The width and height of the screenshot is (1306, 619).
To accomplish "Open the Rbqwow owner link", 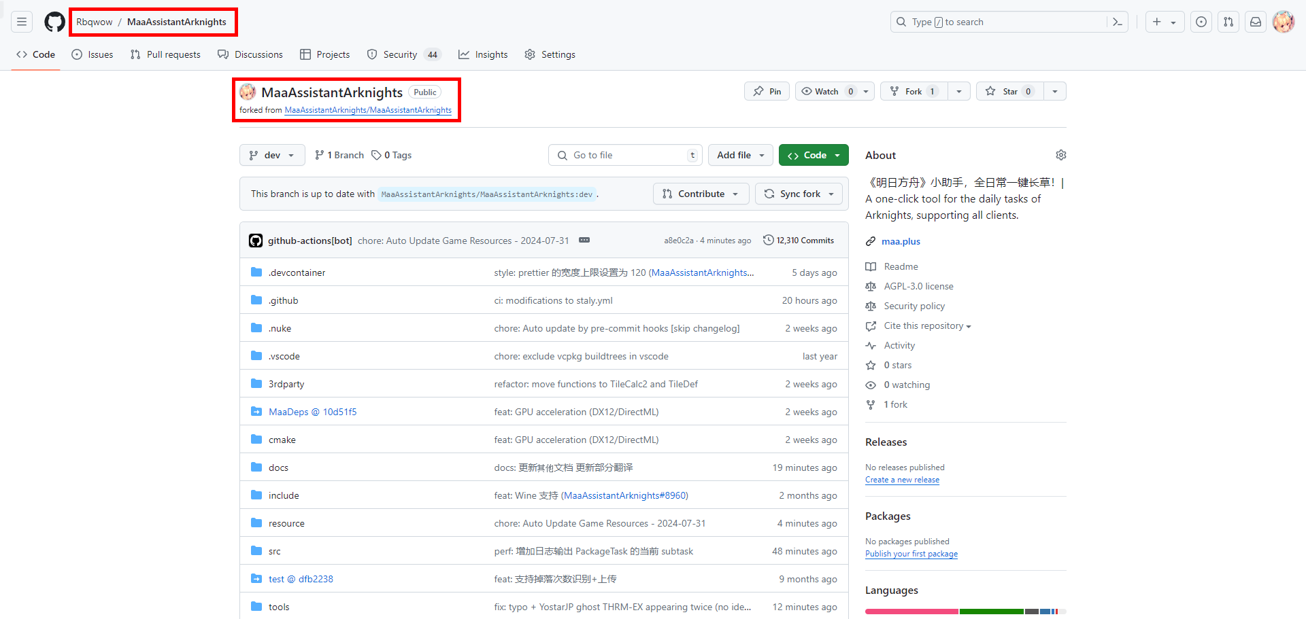I will point(94,22).
